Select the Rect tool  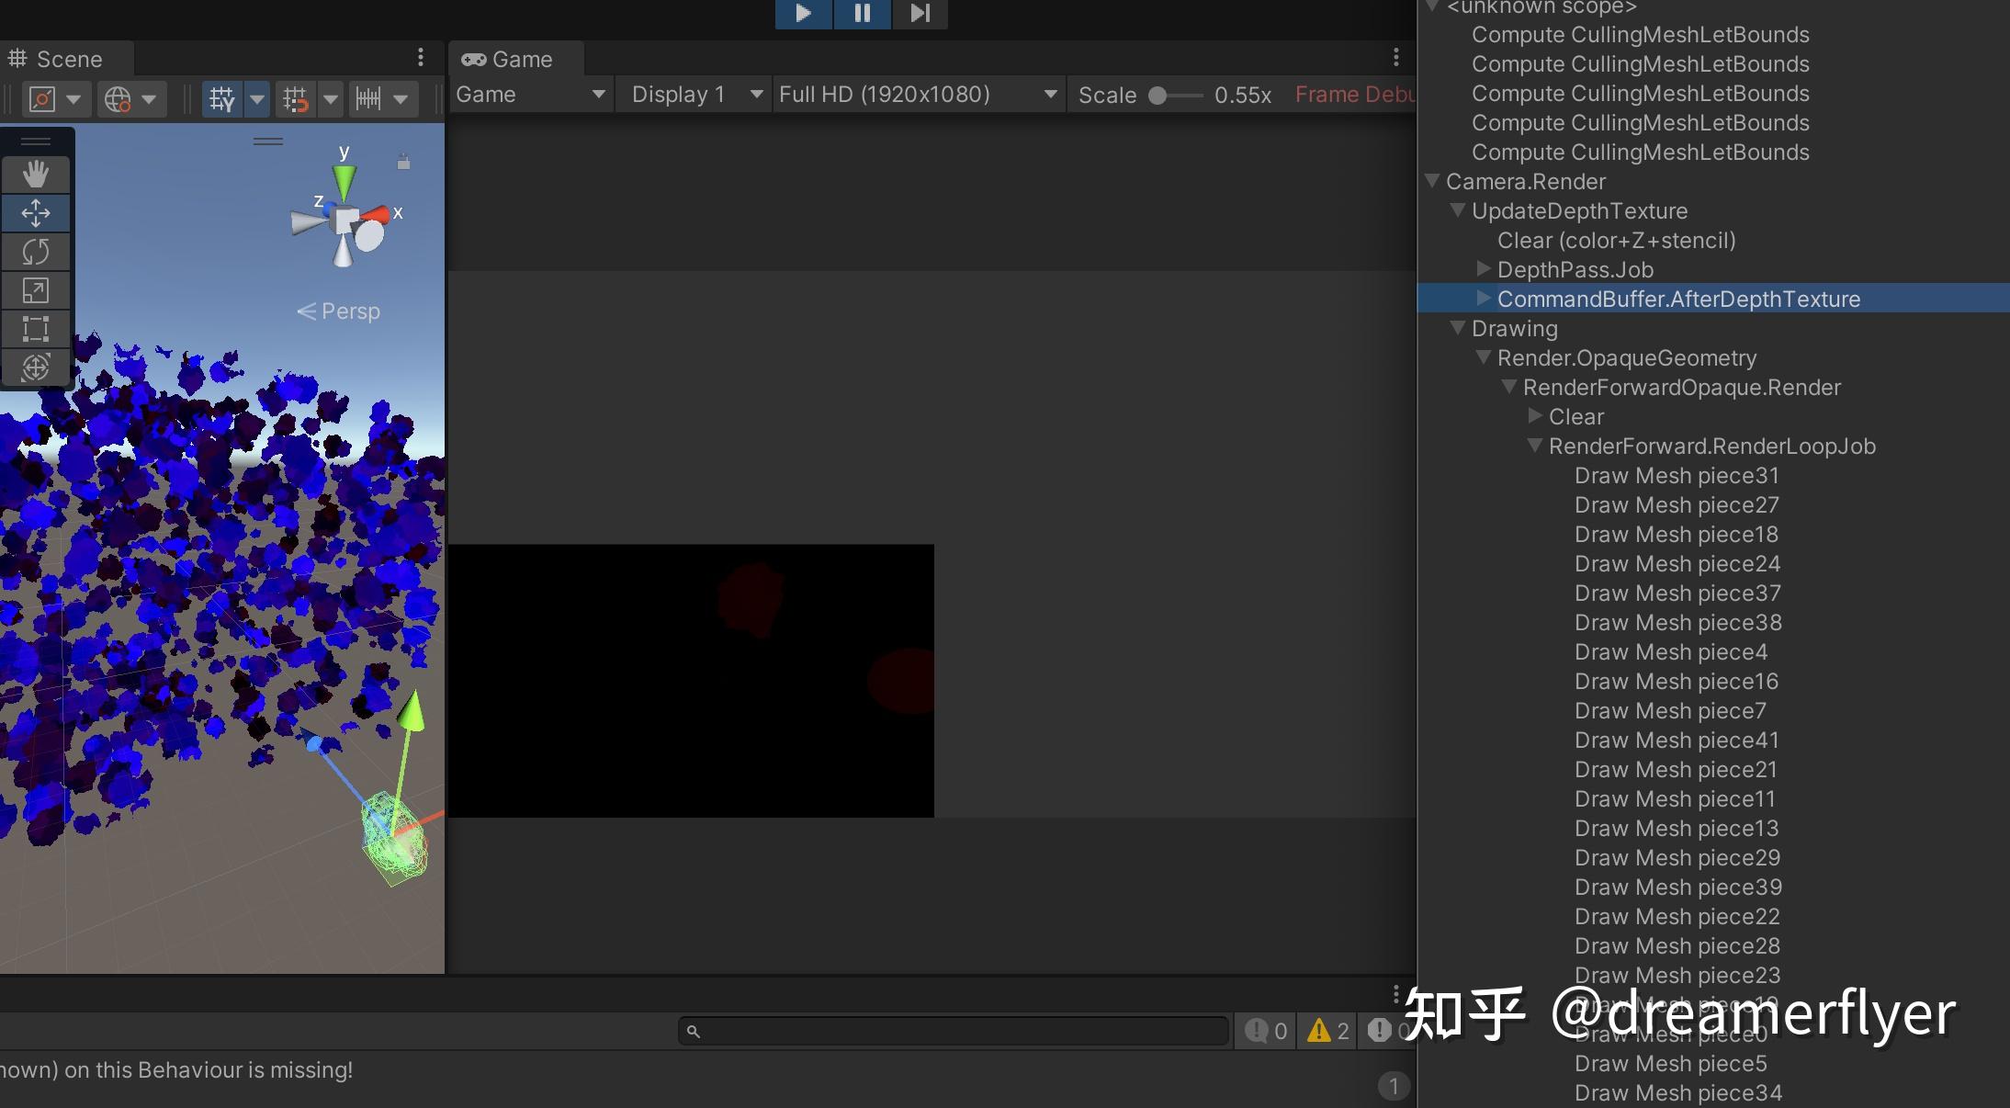(37, 329)
